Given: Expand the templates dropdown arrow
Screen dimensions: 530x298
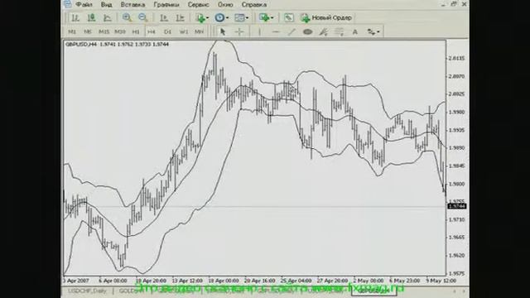Looking at the screenshot, I should tap(247, 18).
